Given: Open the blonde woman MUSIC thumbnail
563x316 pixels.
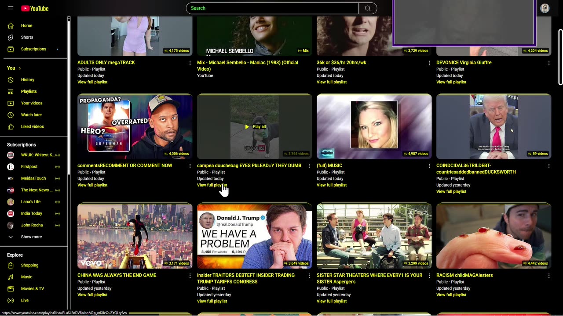Looking at the screenshot, I should click(x=374, y=126).
